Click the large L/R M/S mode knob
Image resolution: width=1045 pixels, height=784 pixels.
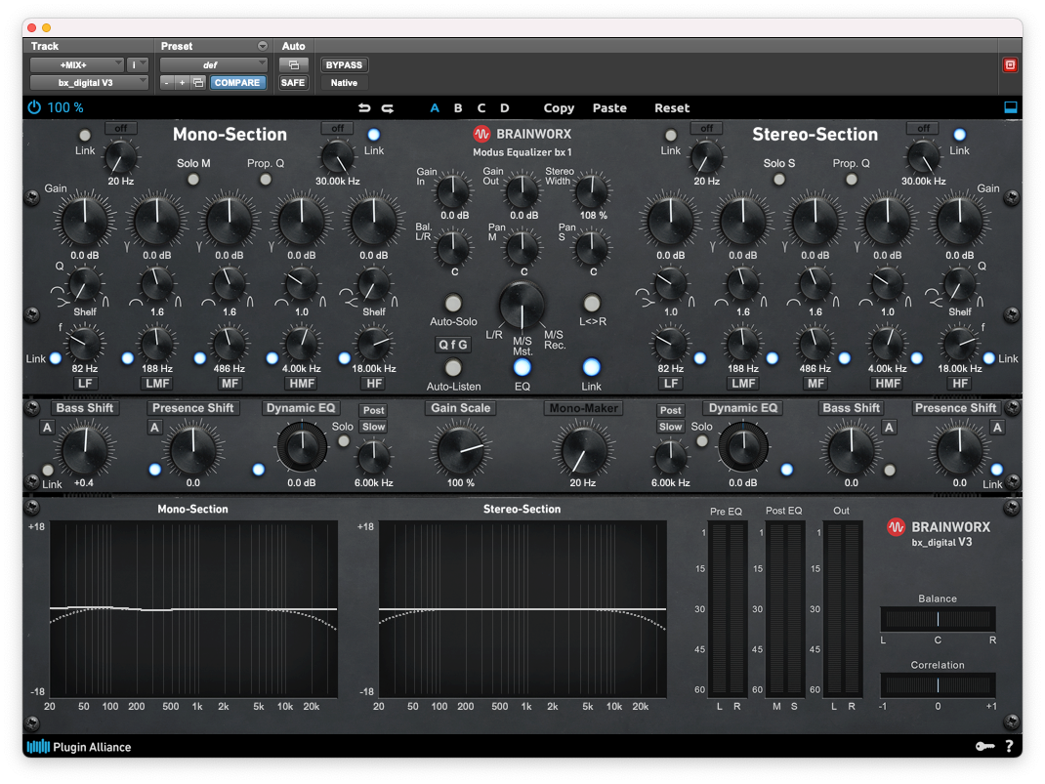coord(522,306)
